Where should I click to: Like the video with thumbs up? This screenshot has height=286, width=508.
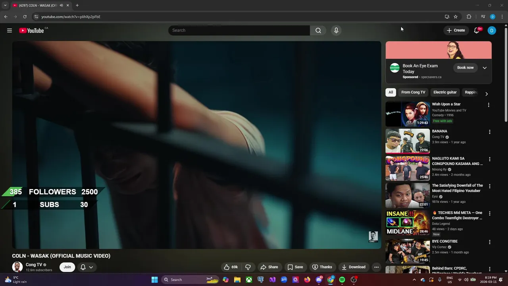tap(231, 267)
